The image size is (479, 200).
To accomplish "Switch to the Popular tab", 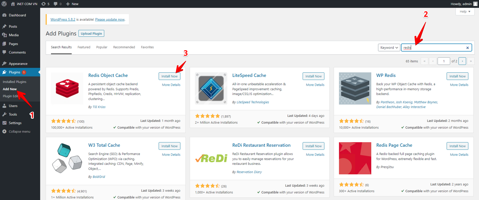I will tap(102, 47).
